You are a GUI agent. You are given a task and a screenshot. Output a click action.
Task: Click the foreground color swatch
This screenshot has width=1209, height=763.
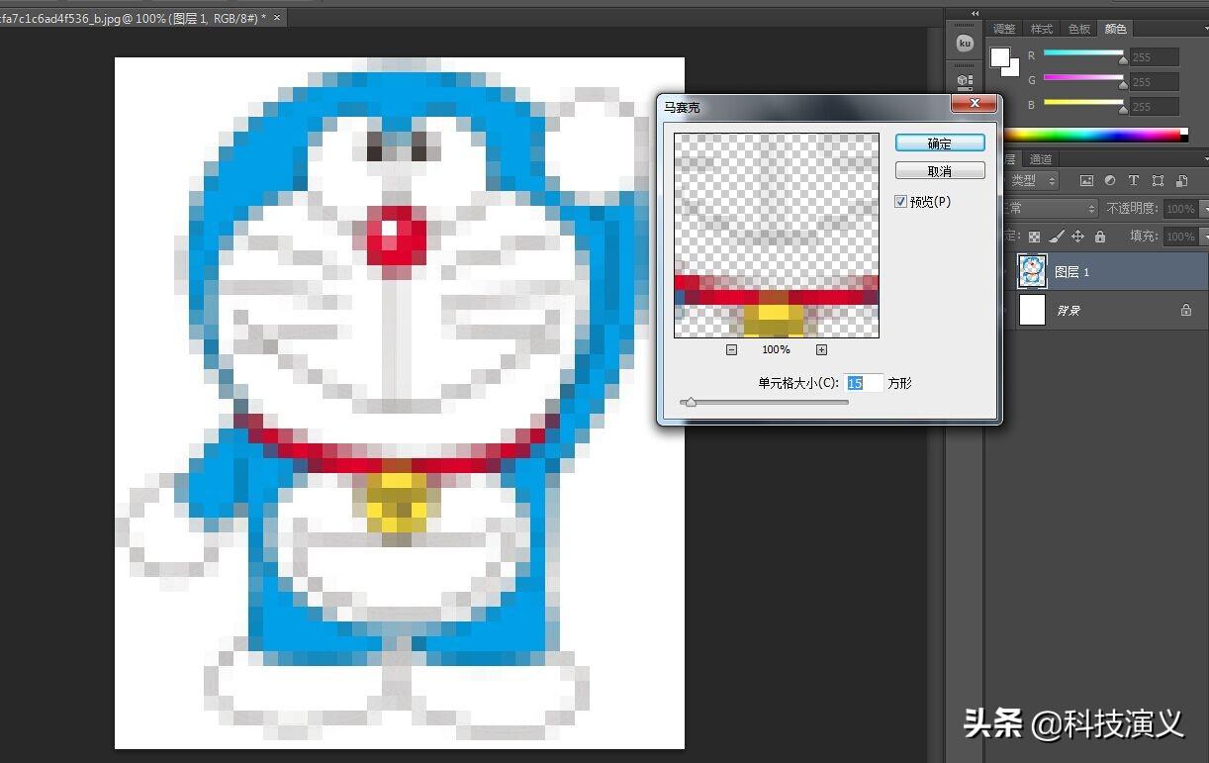tap(1000, 56)
